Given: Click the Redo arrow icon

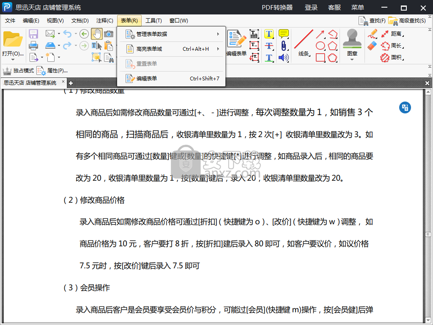Looking at the screenshot, I should (x=67, y=46).
